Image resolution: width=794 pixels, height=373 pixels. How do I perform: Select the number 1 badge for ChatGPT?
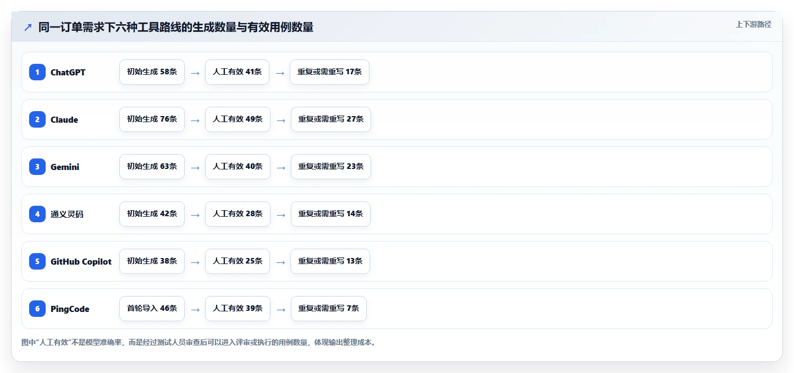click(x=37, y=72)
